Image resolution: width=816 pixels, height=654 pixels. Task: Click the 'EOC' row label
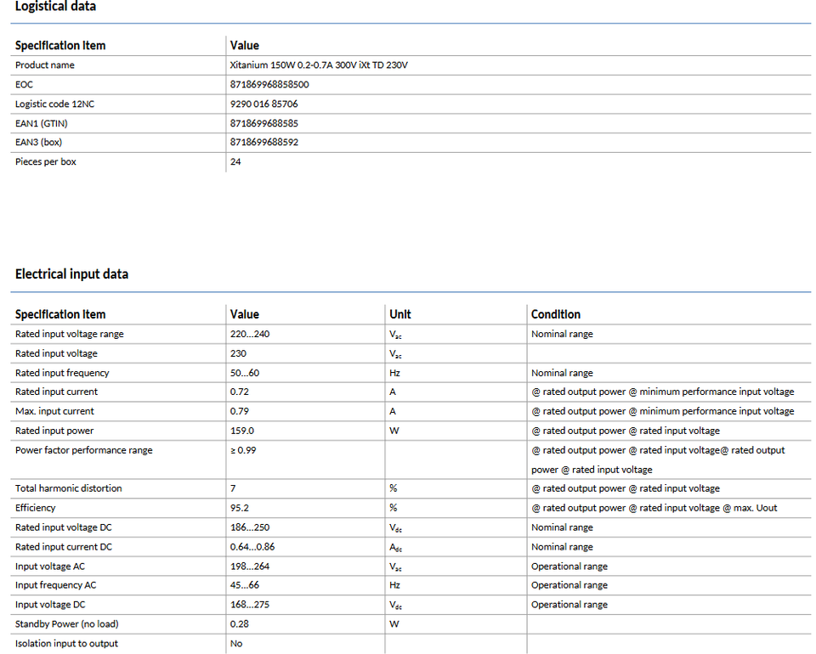tap(24, 84)
